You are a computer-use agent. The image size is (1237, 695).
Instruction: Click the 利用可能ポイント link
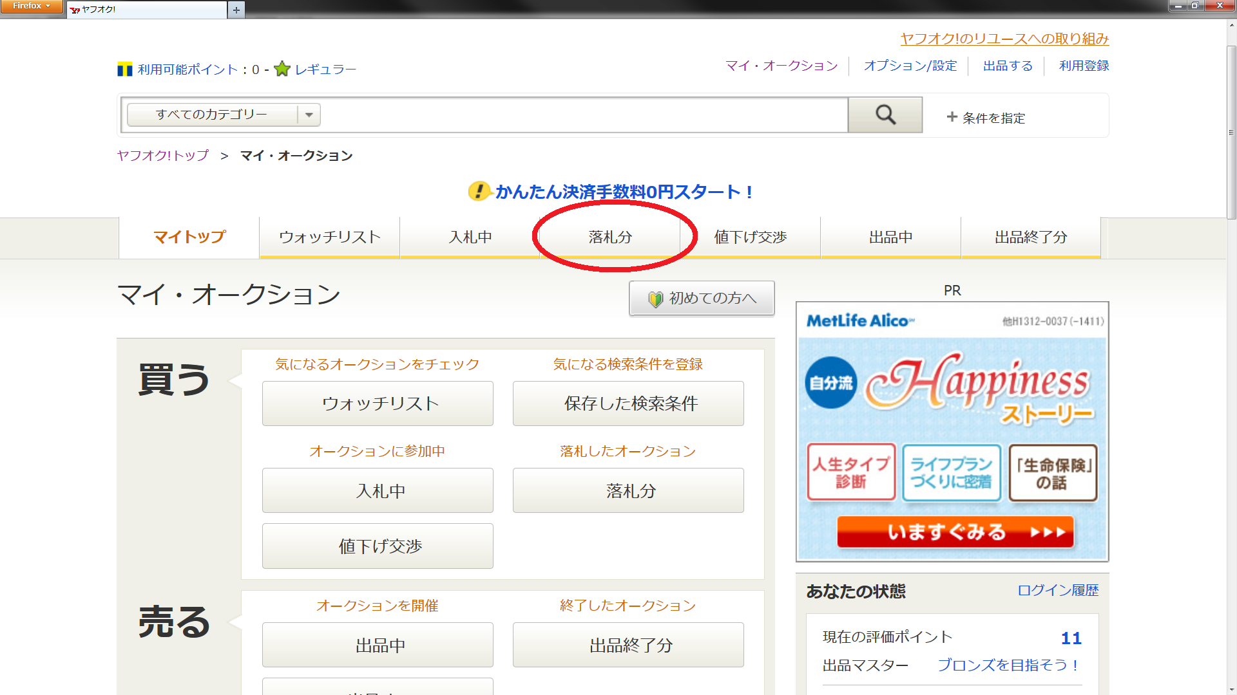[188, 69]
